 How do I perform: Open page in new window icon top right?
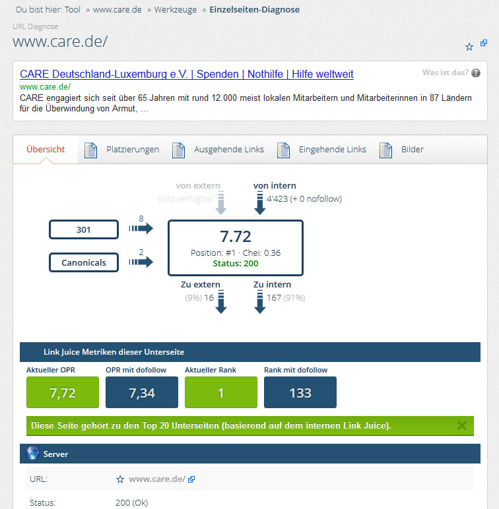pos(484,43)
